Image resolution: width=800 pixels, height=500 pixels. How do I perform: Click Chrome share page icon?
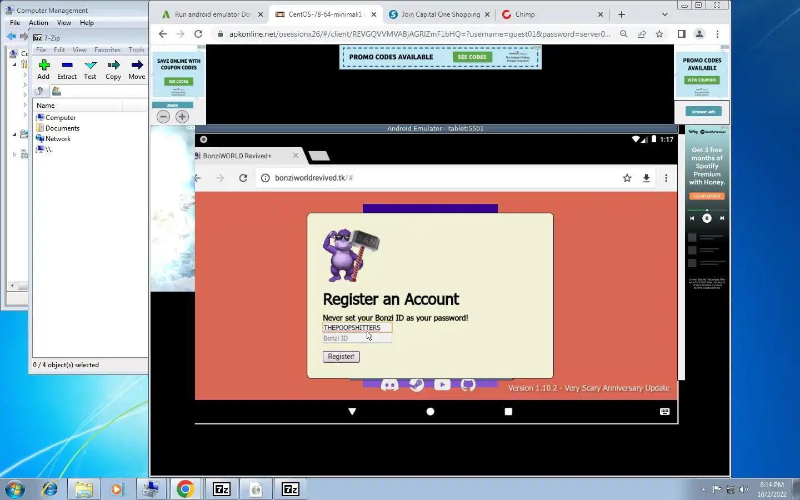pyautogui.click(x=642, y=34)
